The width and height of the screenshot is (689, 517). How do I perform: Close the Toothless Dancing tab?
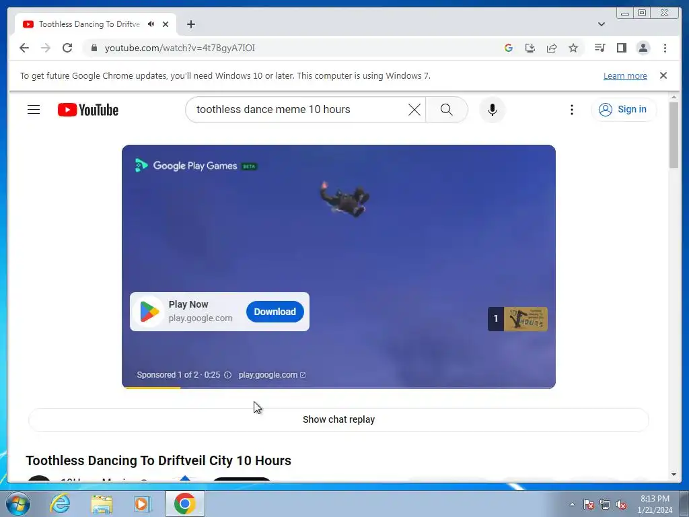pyautogui.click(x=166, y=24)
